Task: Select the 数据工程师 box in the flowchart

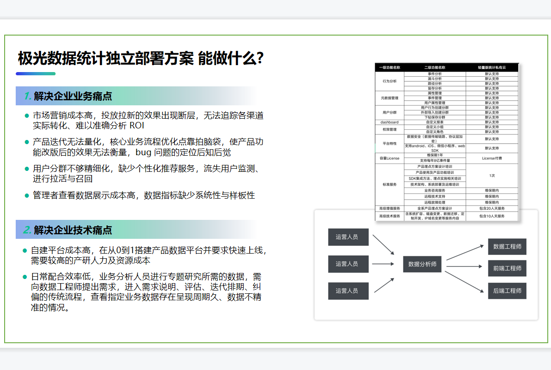Action: (507, 247)
